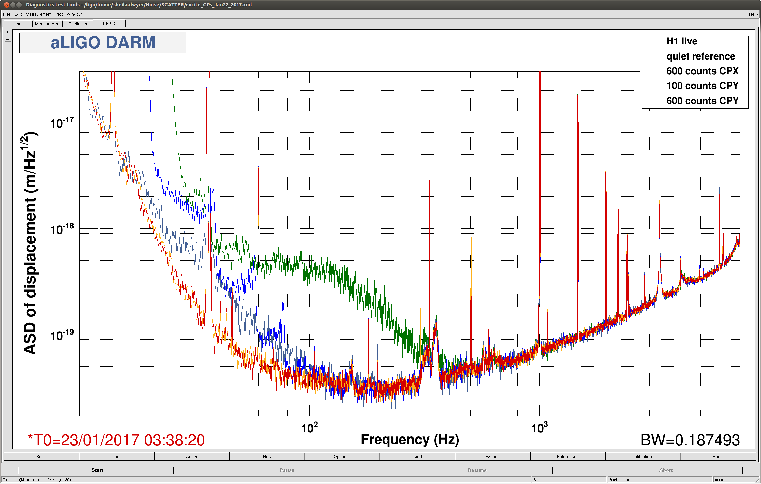Open the Print dialog

coord(718,456)
